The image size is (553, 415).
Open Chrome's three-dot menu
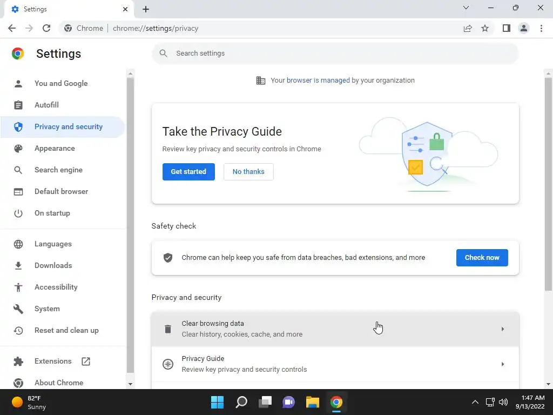click(541, 28)
